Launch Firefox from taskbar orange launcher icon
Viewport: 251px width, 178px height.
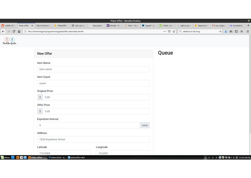coord(18,157)
